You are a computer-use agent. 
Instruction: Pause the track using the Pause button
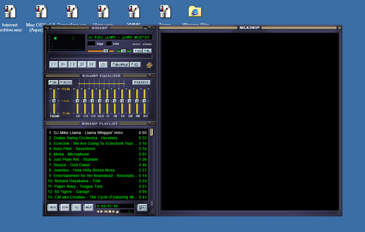tap(73, 65)
